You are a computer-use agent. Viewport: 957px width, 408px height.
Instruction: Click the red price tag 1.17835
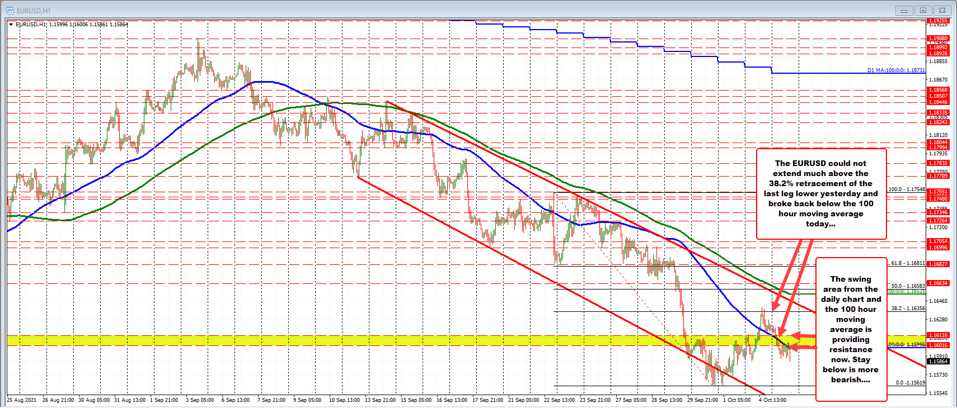(939, 163)
